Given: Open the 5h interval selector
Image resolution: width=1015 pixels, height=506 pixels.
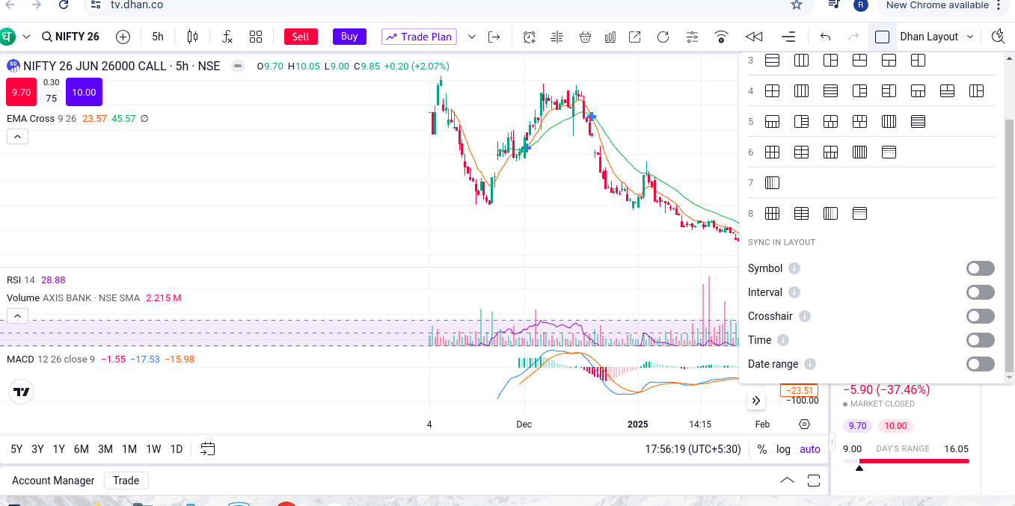Looking at the screenshot, I should [158, 37].
